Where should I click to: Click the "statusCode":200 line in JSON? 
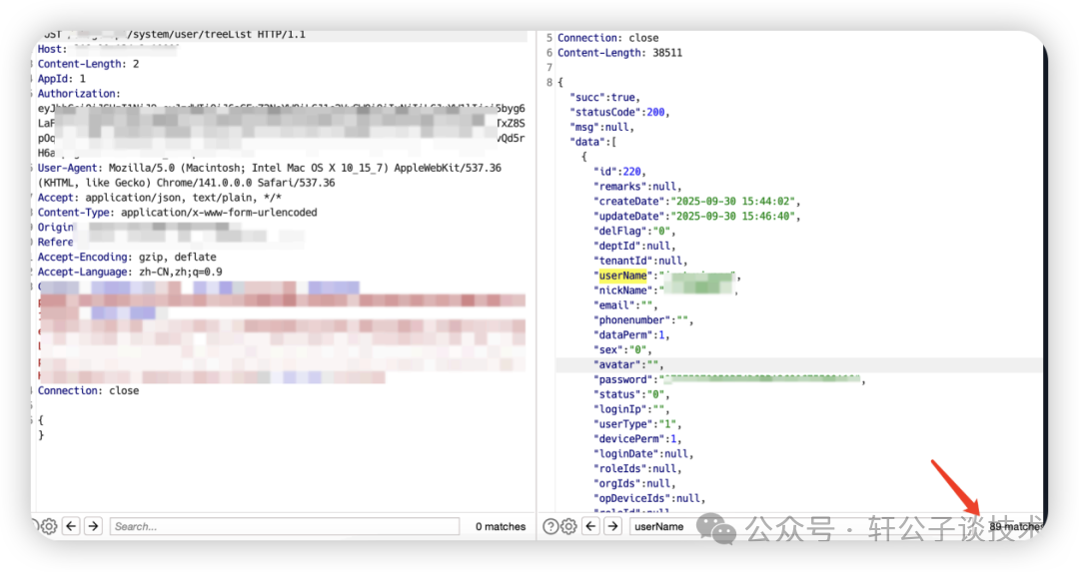[619, 112]
